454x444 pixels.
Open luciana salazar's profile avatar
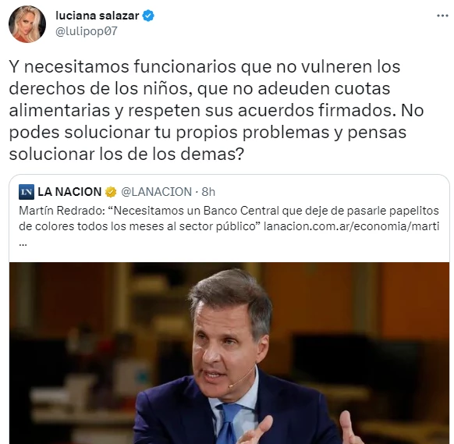click(x=27, y=24)
